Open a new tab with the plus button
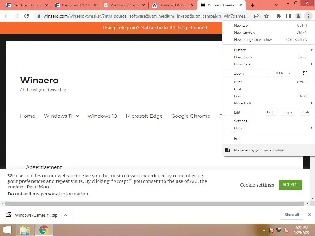This screenshot has height=236, width=315. (253, 5)
